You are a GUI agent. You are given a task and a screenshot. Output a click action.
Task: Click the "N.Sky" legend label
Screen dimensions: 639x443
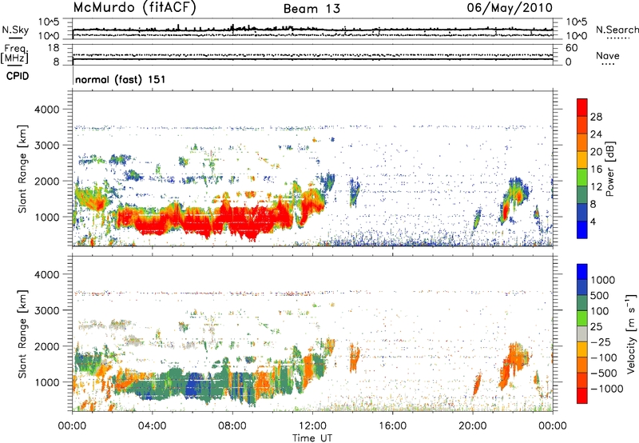tap(15, 30)
